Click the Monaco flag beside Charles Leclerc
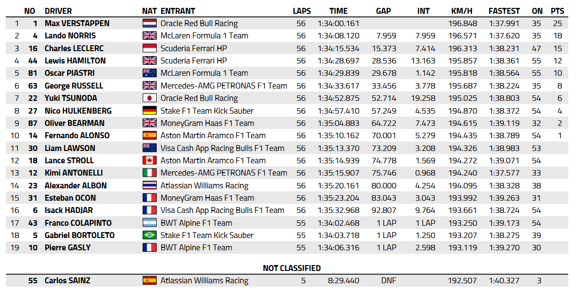Image resolution: width=585 pixels, height=298 pixels. (x=149, y=48)
